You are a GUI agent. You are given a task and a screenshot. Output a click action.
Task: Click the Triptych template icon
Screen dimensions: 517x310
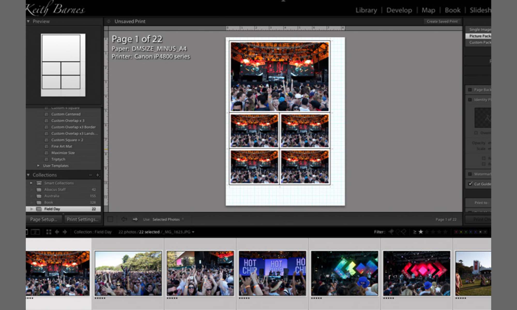47,159
